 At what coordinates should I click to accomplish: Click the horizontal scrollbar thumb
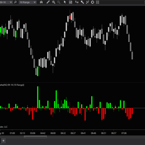[x=35, y=137]
